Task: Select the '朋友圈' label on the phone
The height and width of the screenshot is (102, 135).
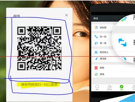Action: [x=103, y=28]
